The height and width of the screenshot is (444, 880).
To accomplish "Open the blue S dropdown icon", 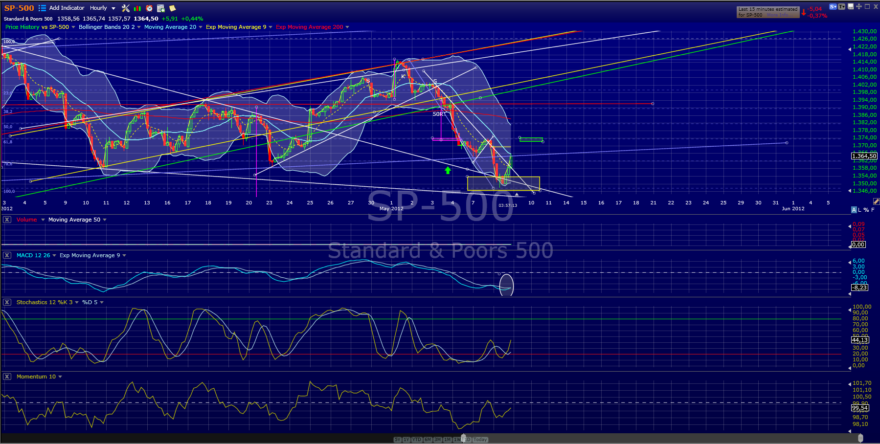I will [x=833, y=7].
